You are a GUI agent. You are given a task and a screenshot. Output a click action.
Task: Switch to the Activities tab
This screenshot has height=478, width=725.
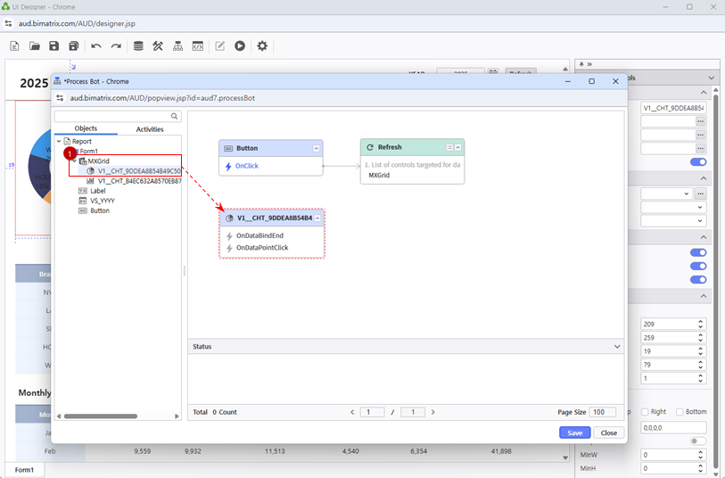pyautogui.click(x=149, y=129)
